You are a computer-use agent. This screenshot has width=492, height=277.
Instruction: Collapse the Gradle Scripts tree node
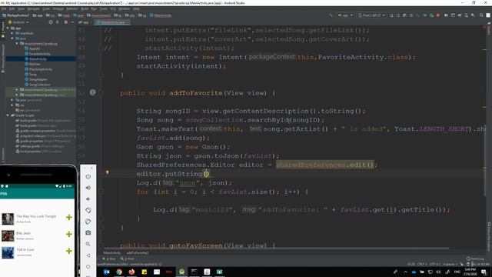click(x=8, y=115)
